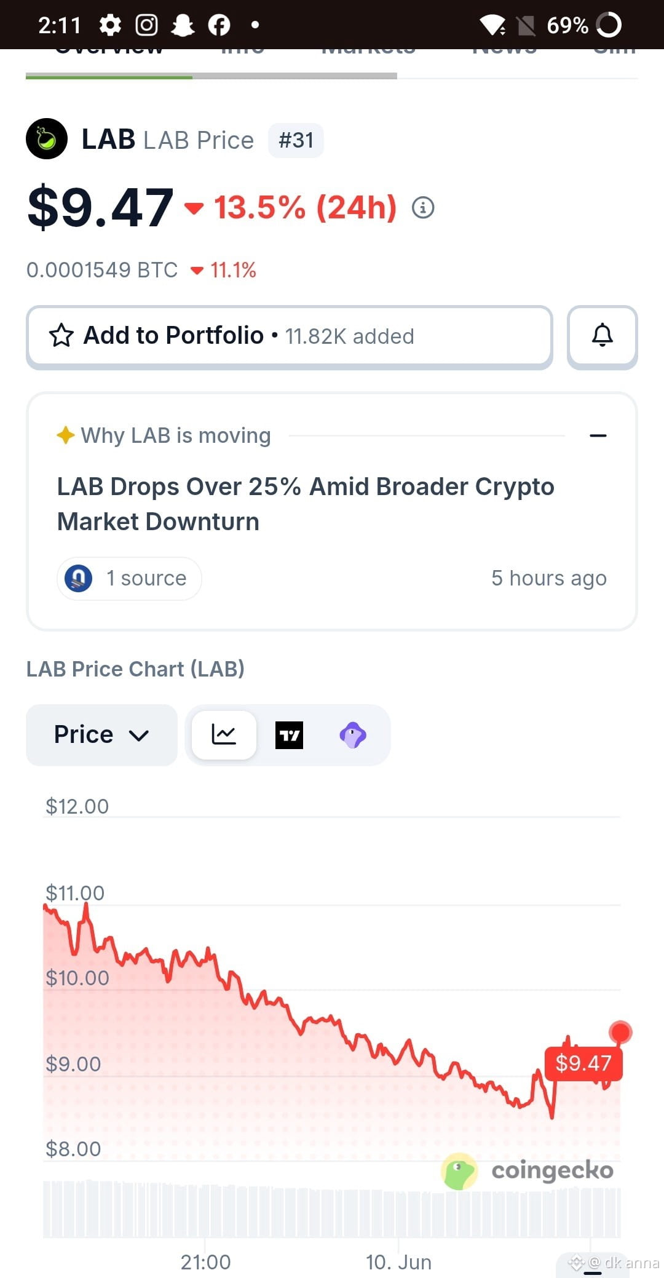Tap the LAB coin logo

click(47, 139)
